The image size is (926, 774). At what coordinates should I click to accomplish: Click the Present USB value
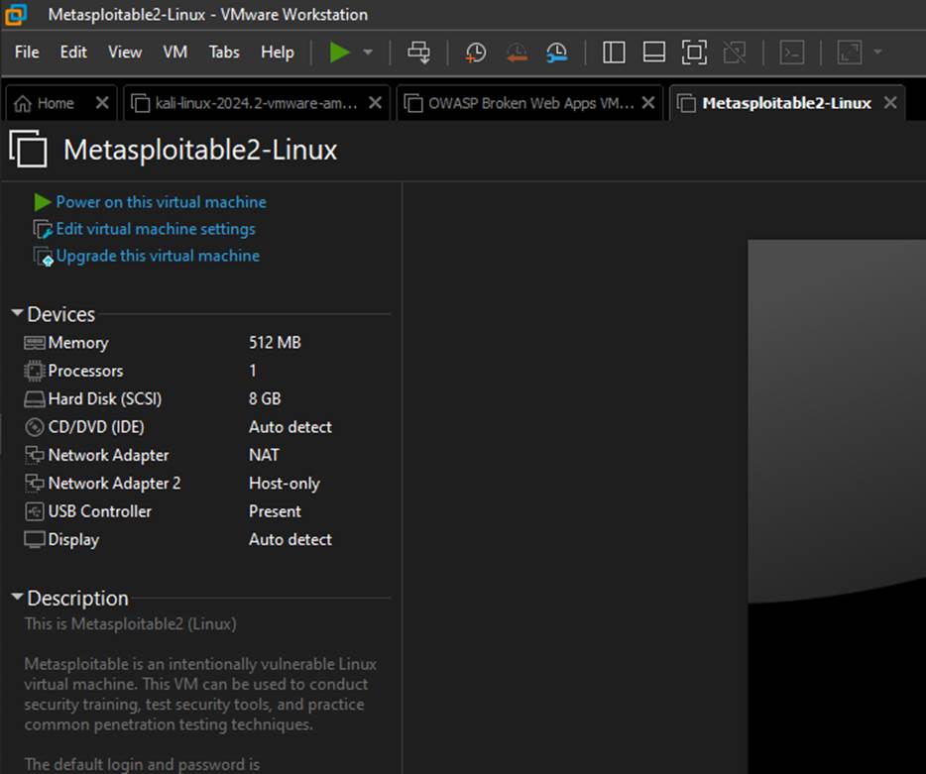pyautogui.click(x=275, y=511)
